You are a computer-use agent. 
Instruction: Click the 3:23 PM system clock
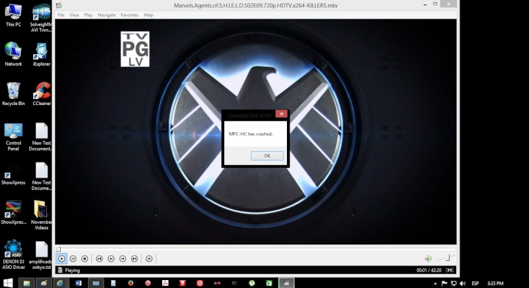click(495, 283)
